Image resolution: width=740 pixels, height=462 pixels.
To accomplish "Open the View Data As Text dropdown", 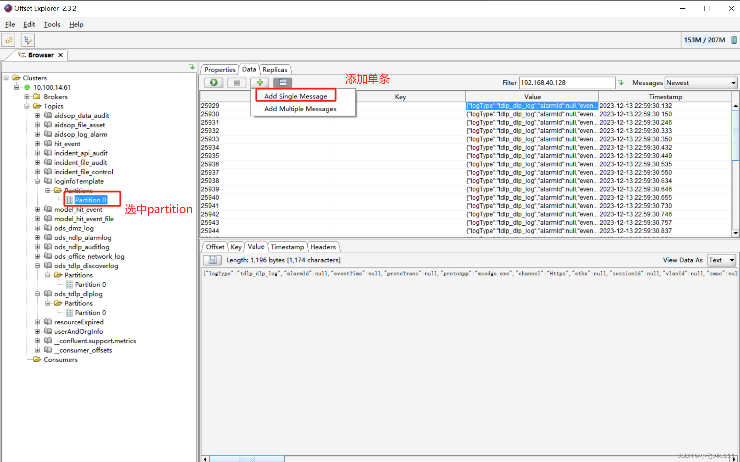I will (722, 260).
